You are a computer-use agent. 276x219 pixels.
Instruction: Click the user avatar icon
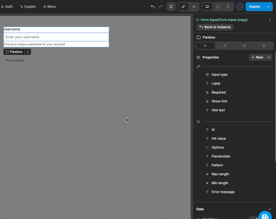[240, 7]
